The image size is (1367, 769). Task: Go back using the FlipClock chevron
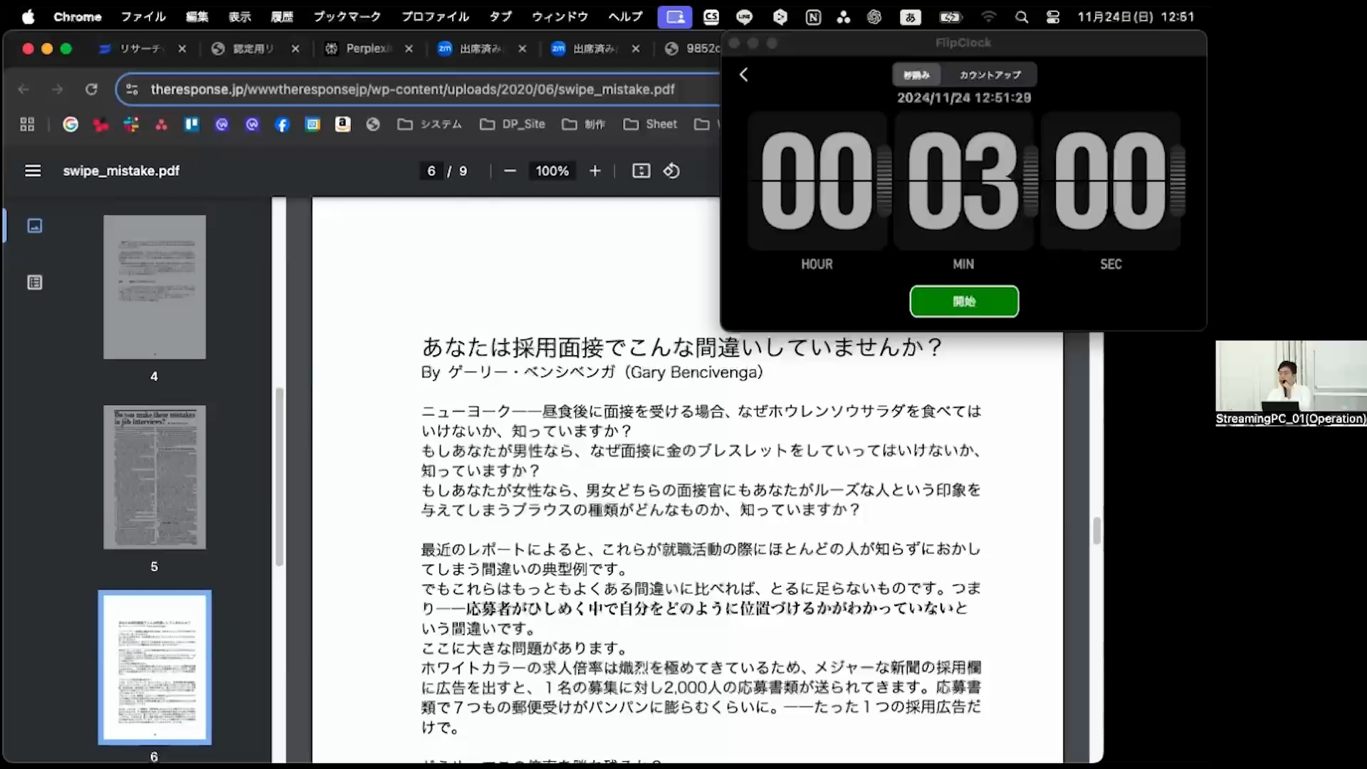point(744,75)
